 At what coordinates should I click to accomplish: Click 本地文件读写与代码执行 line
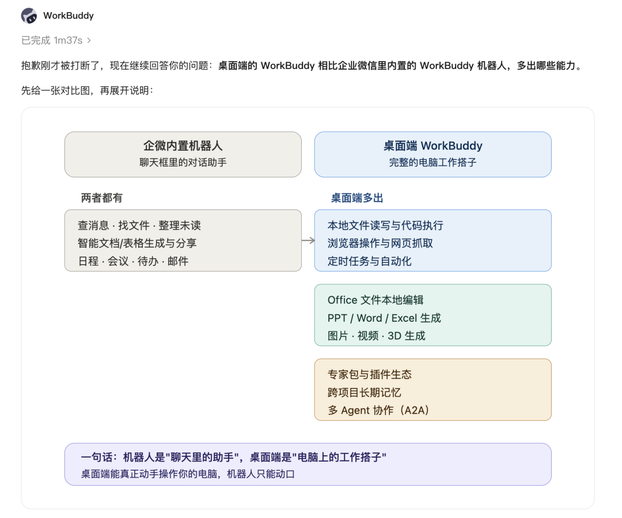point(385,226)
